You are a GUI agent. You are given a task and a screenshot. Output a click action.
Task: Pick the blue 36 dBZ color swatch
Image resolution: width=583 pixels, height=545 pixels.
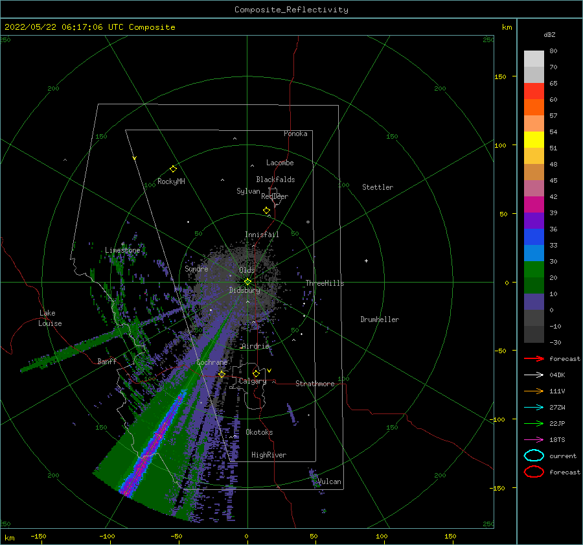pos(534,237)
